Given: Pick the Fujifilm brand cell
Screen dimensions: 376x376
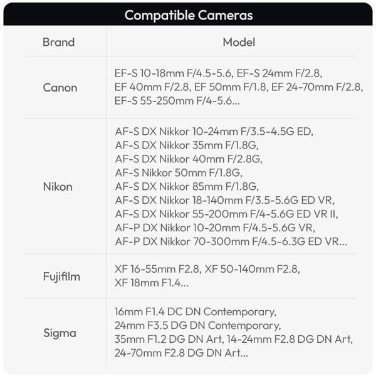Looking at the screenshot, I should tap(61, 276).
